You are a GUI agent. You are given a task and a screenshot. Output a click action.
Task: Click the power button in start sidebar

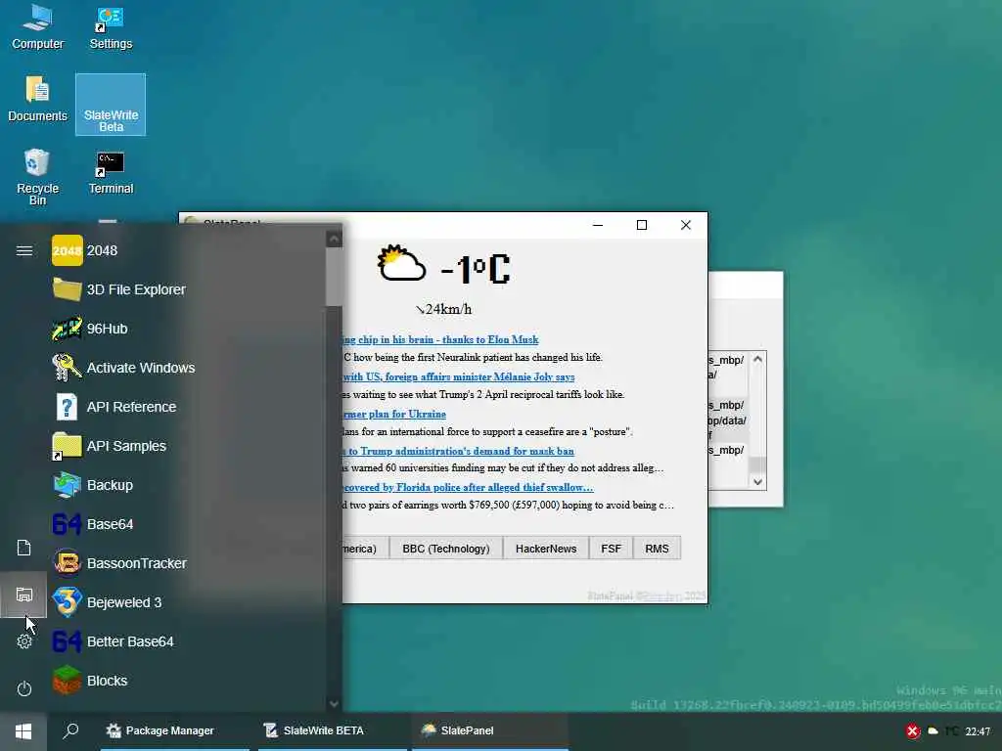[x=24, y=688]
